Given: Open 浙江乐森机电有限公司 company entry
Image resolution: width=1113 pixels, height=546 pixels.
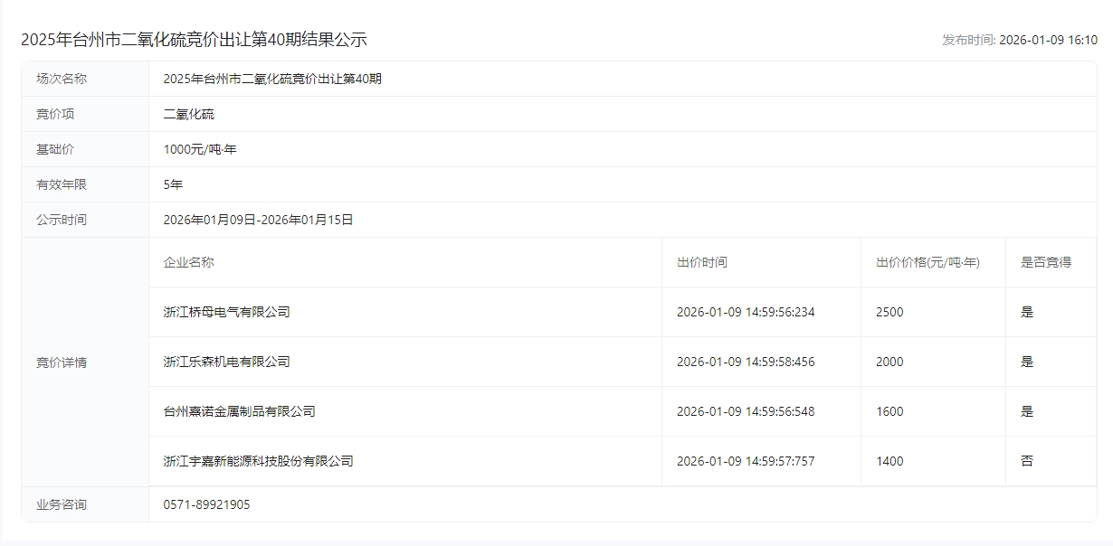Looking at the screenshot, I should coord(226,362).
